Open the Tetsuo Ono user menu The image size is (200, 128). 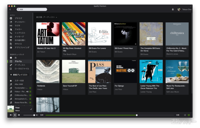(x=187, y=9)
